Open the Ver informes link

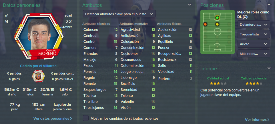(x=257, y=120)
